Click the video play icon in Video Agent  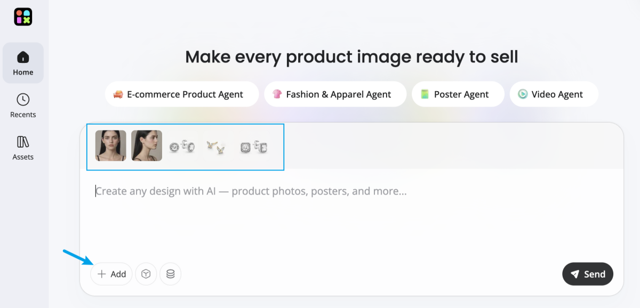tap(523, 94)
